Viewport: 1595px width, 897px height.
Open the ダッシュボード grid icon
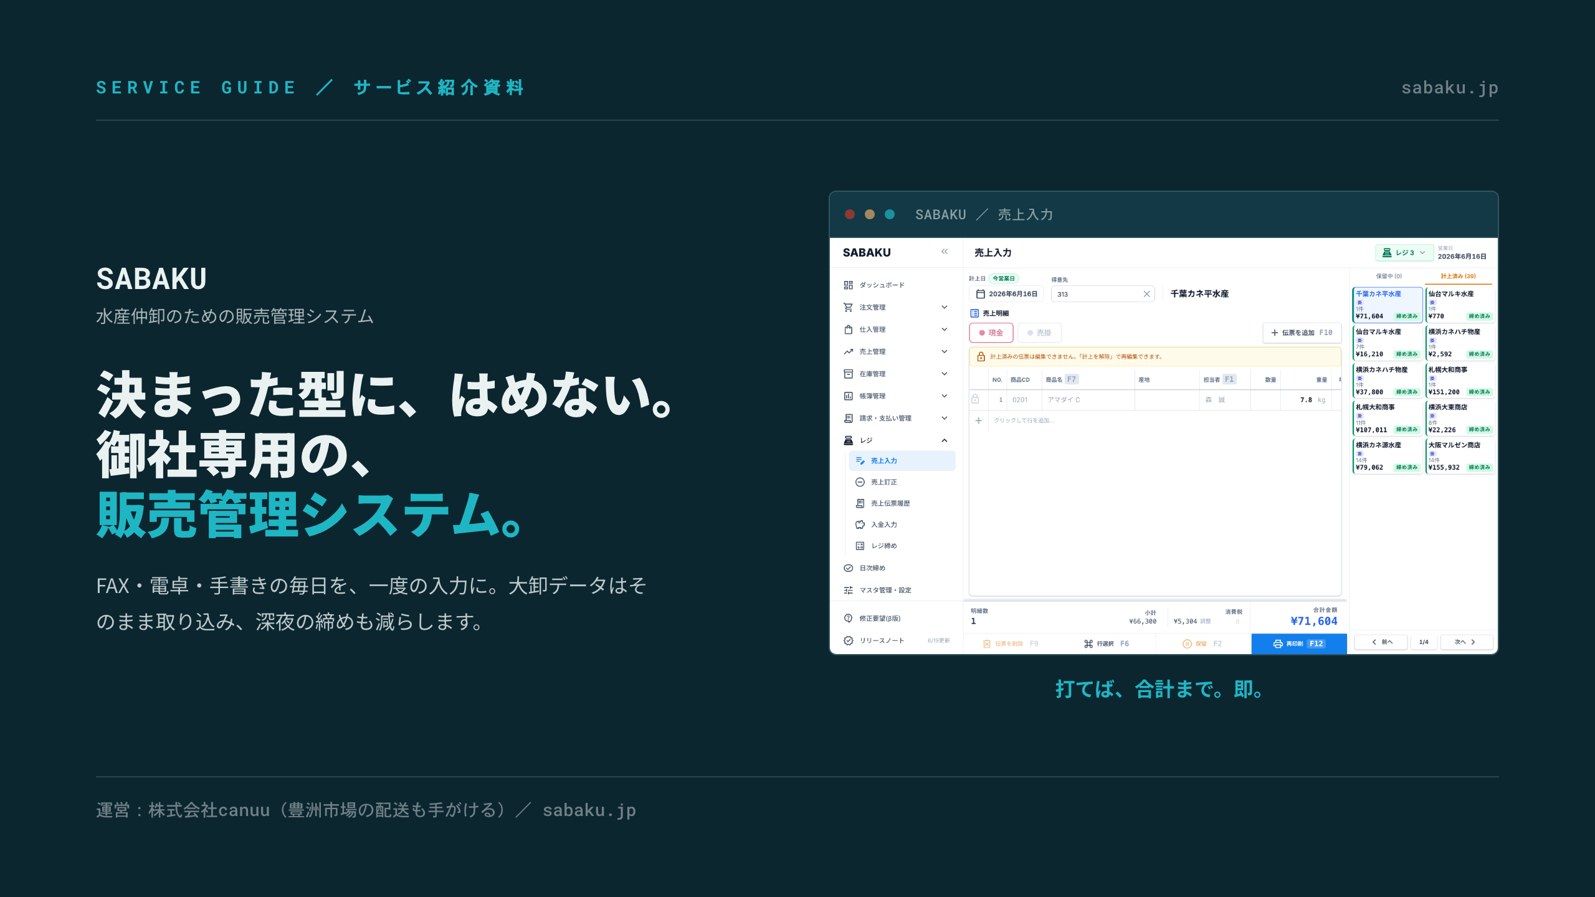pos(848,285)
